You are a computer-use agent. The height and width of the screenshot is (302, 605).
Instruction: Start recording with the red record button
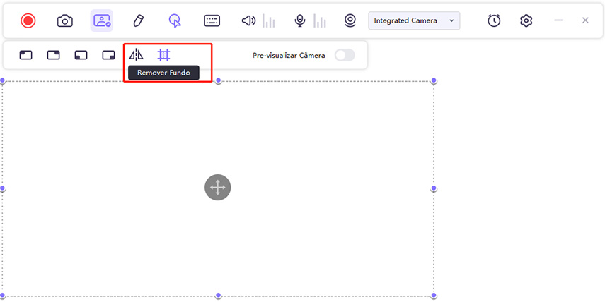click(28, 20)
